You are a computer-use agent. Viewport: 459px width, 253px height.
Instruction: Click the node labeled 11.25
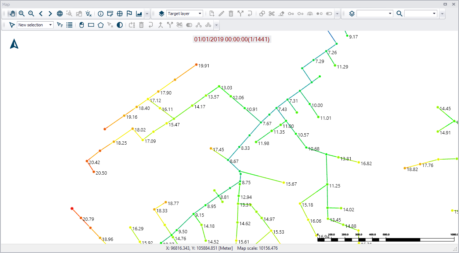point(327,185)
